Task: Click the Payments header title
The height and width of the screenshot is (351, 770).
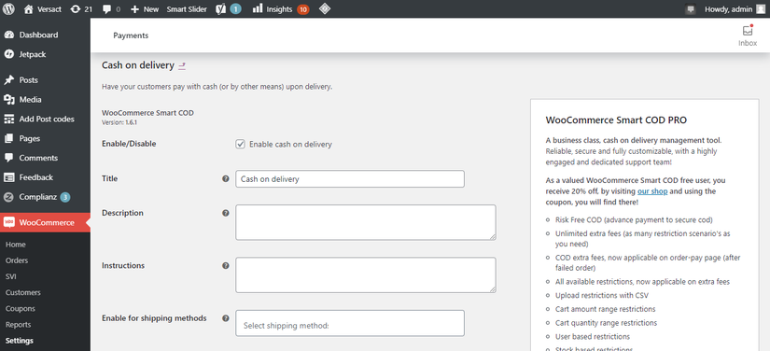Action: [x=131, y=35]
